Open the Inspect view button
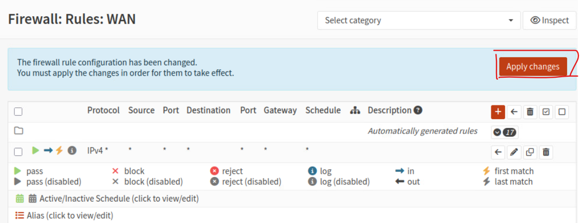580x223 pixels. tap(549, 20)
